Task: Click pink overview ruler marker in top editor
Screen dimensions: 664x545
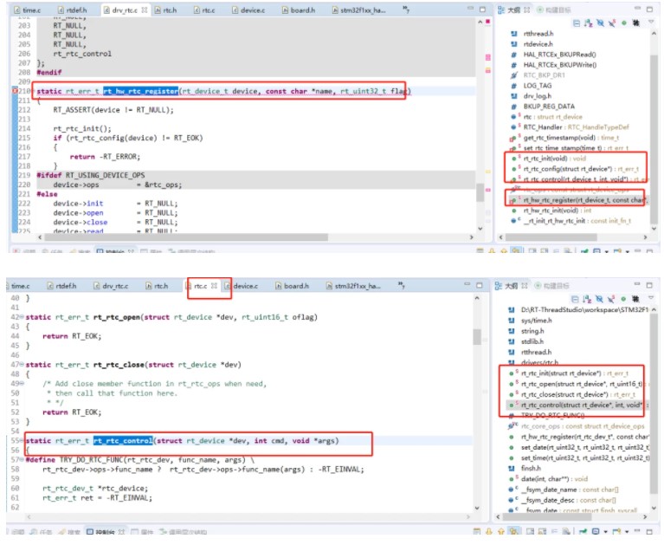Action: [488, 57]
